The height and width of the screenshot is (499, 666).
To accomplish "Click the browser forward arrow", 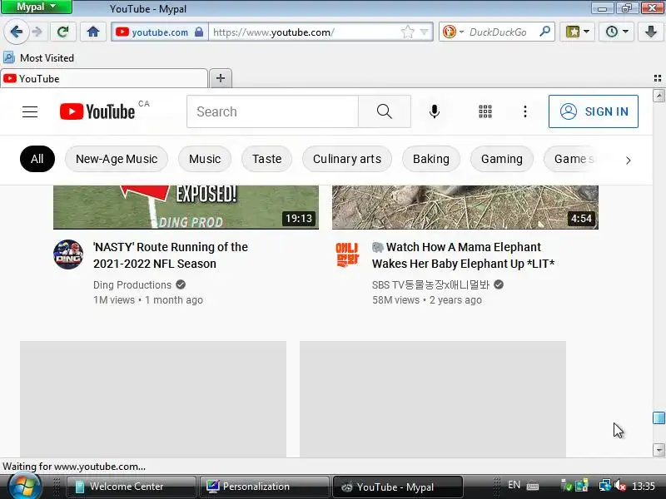I will 37,32.
